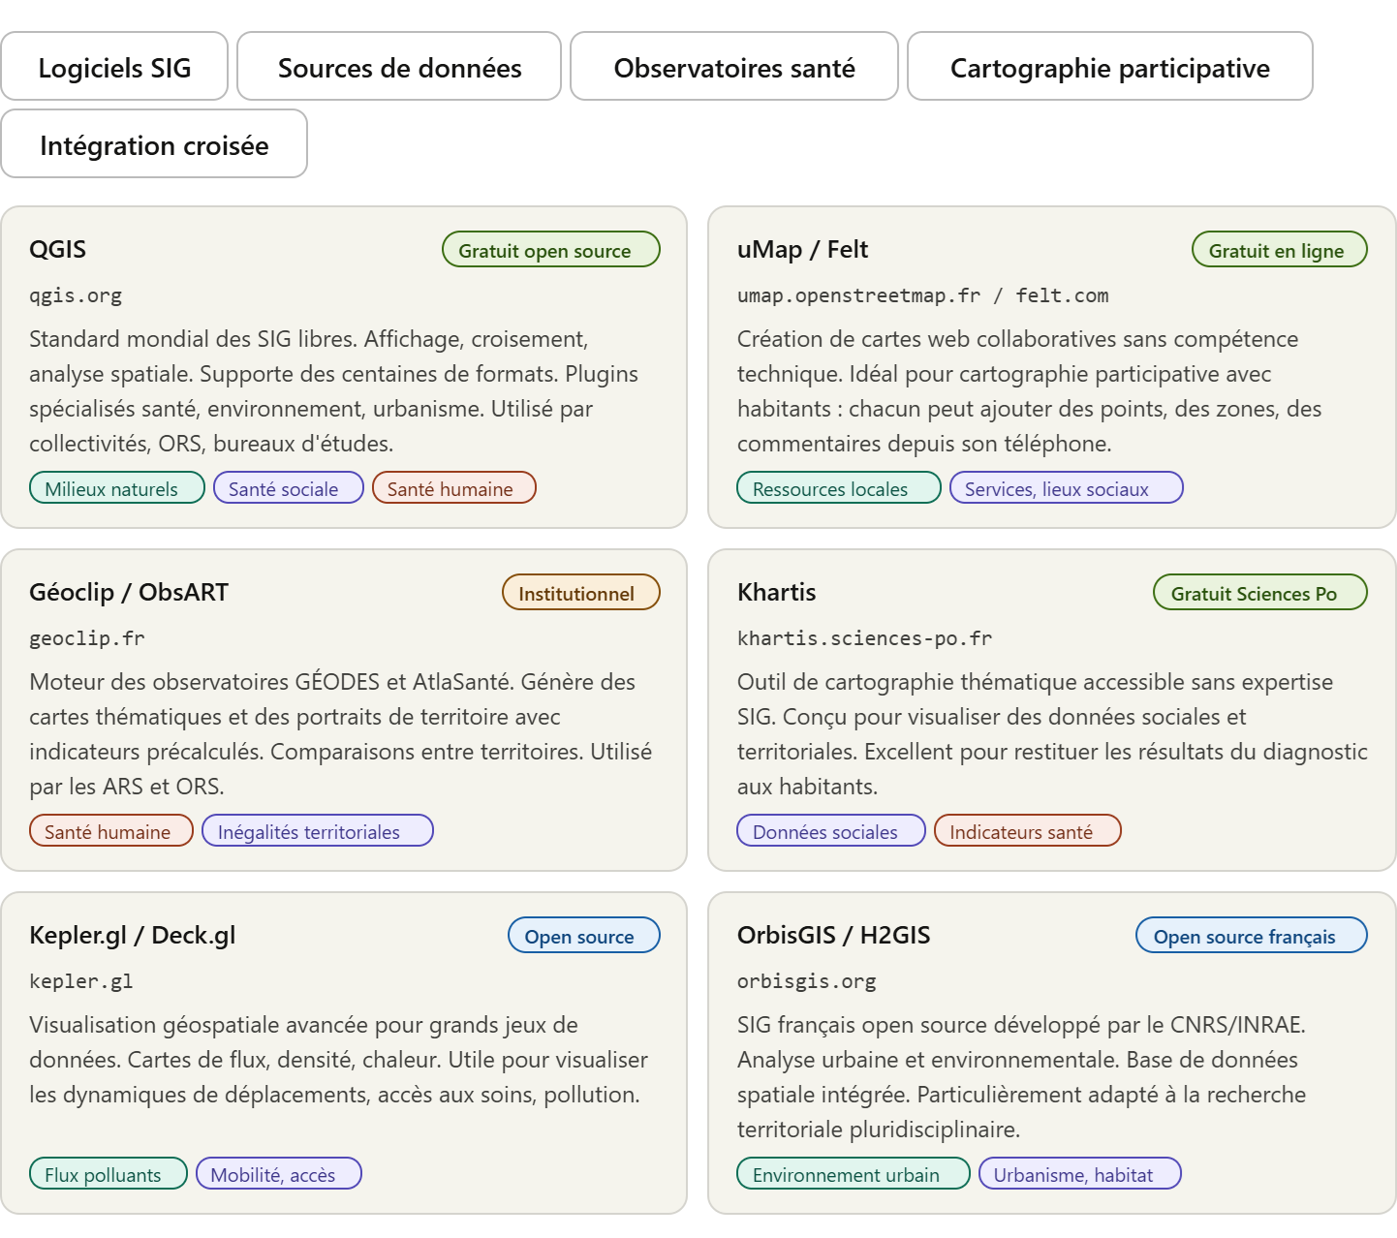Click the Open source français badge

pos(1250,936)
